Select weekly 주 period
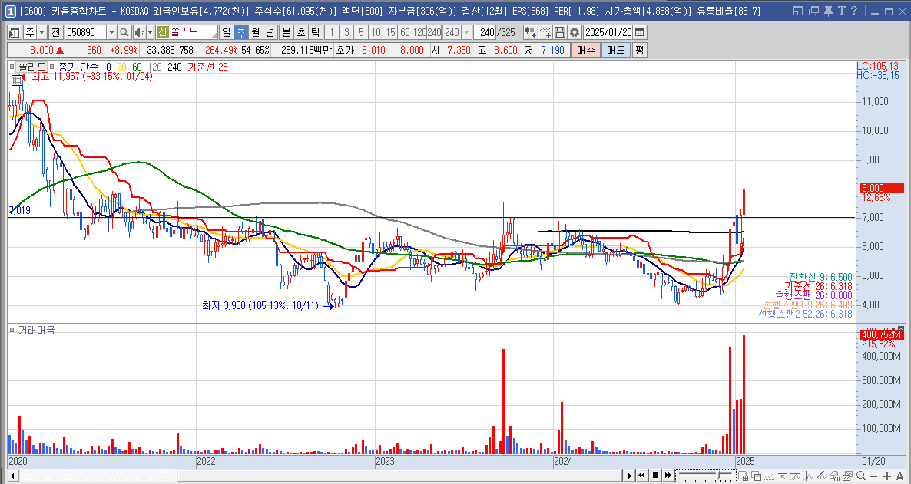 pyautogui.click(x=240, y=32)
